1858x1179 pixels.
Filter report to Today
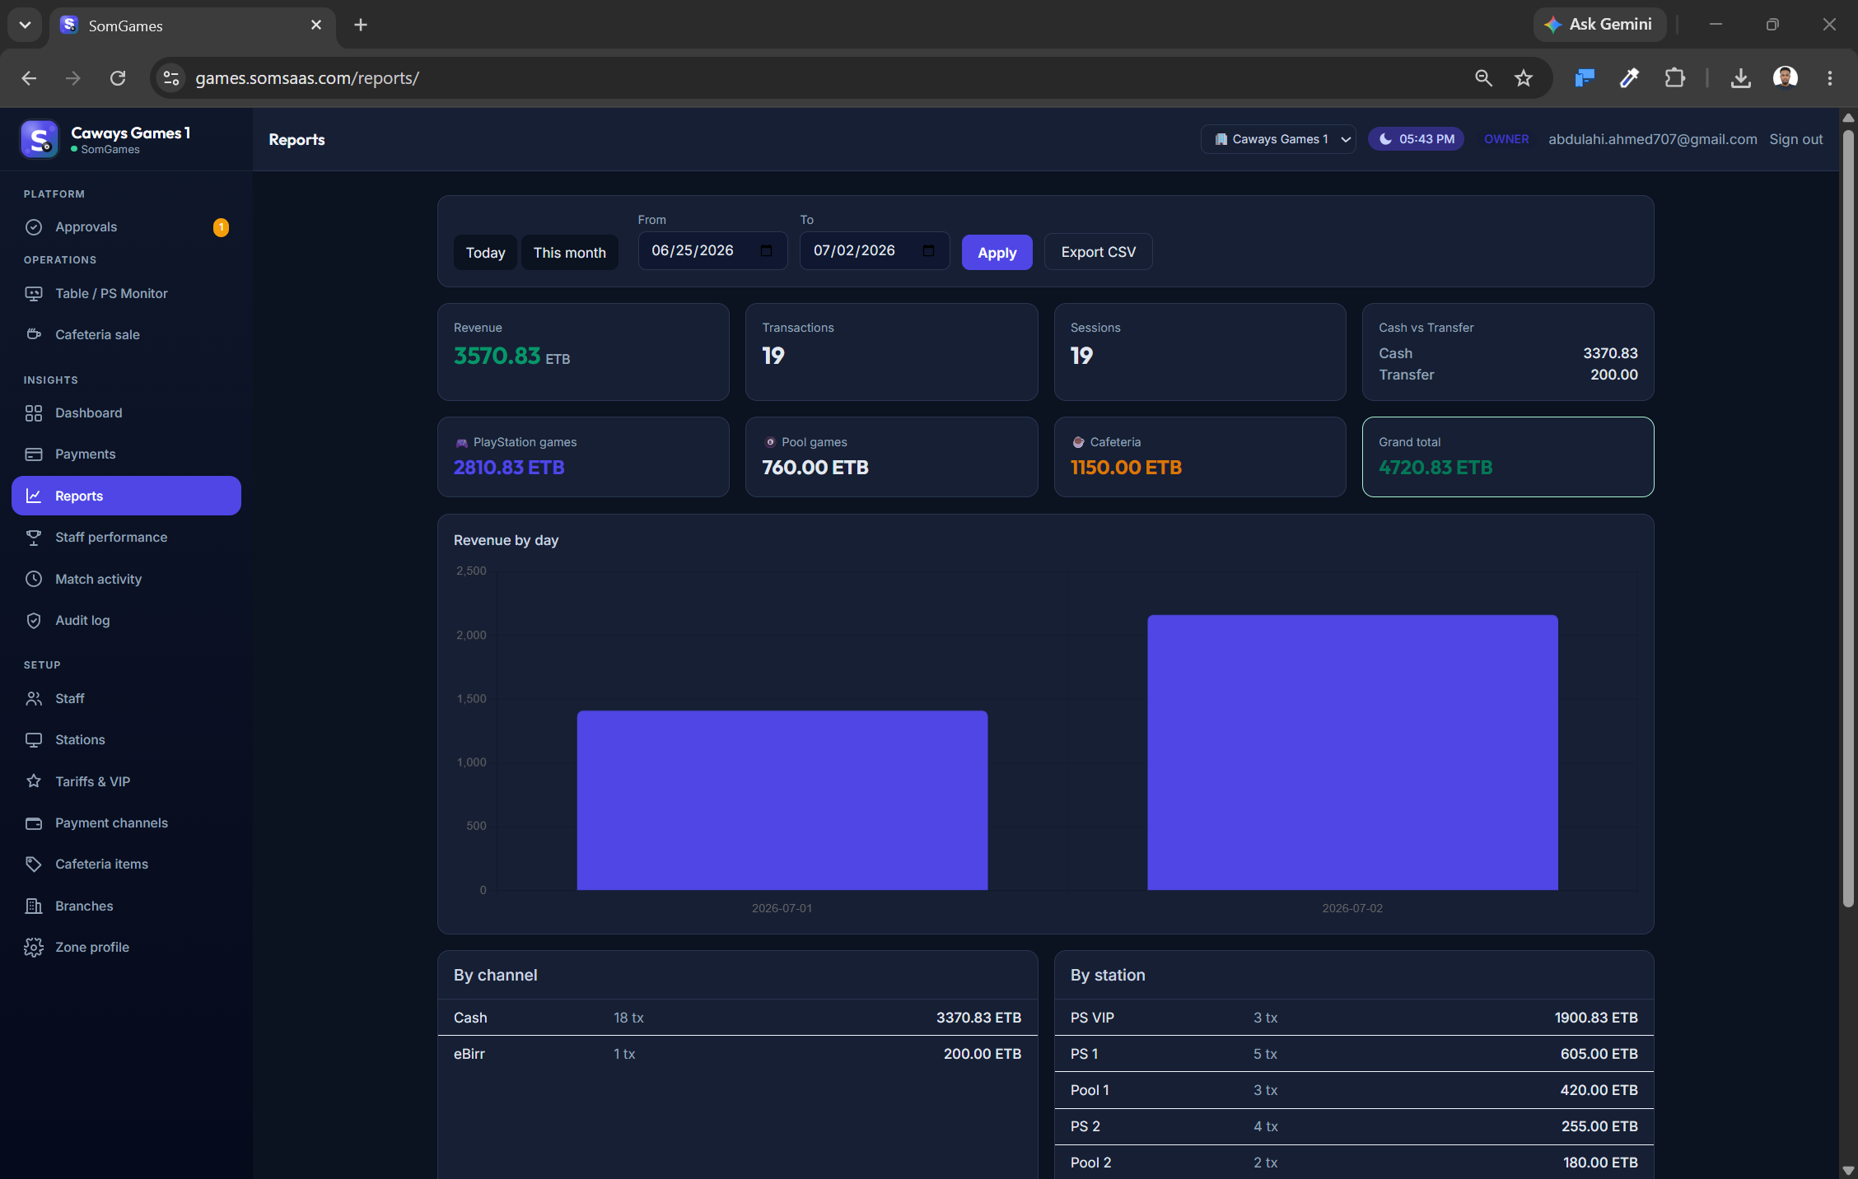coord(485,253)
